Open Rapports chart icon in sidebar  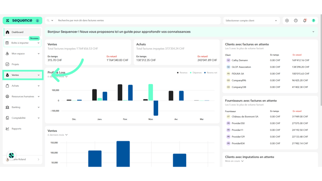coord(7,129)
